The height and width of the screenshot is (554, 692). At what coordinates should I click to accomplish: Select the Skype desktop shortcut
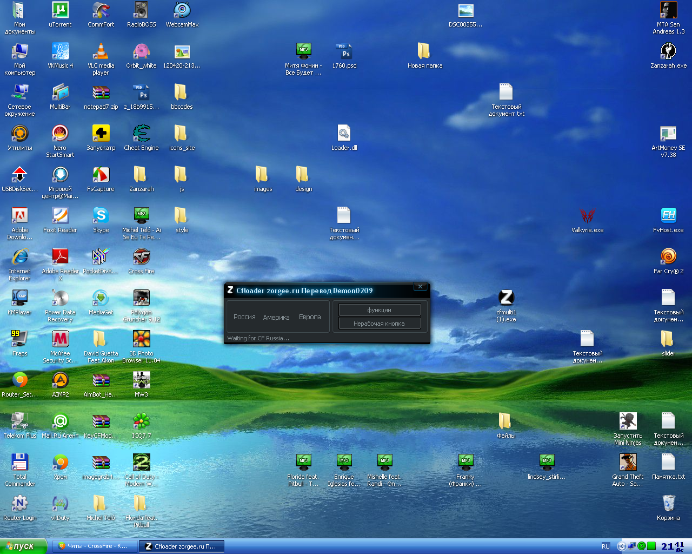pos(101,216)
